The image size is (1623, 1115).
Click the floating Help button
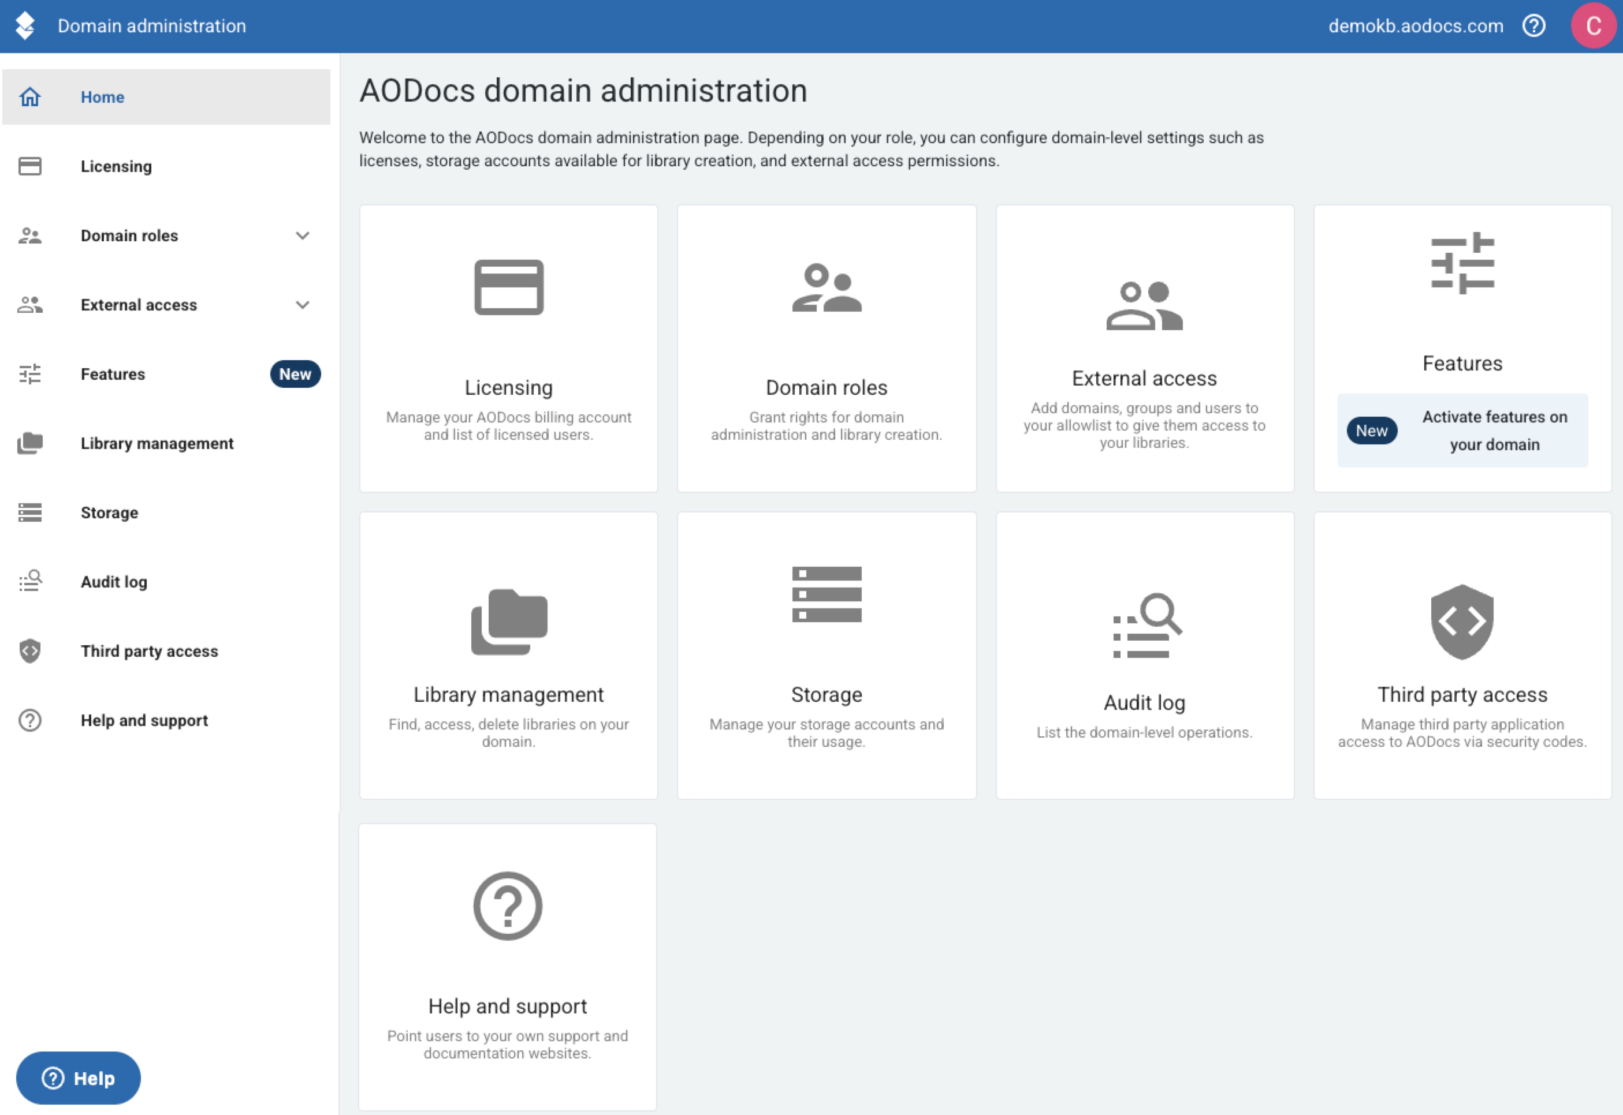pyautogui.click(x=79, y=1078)
